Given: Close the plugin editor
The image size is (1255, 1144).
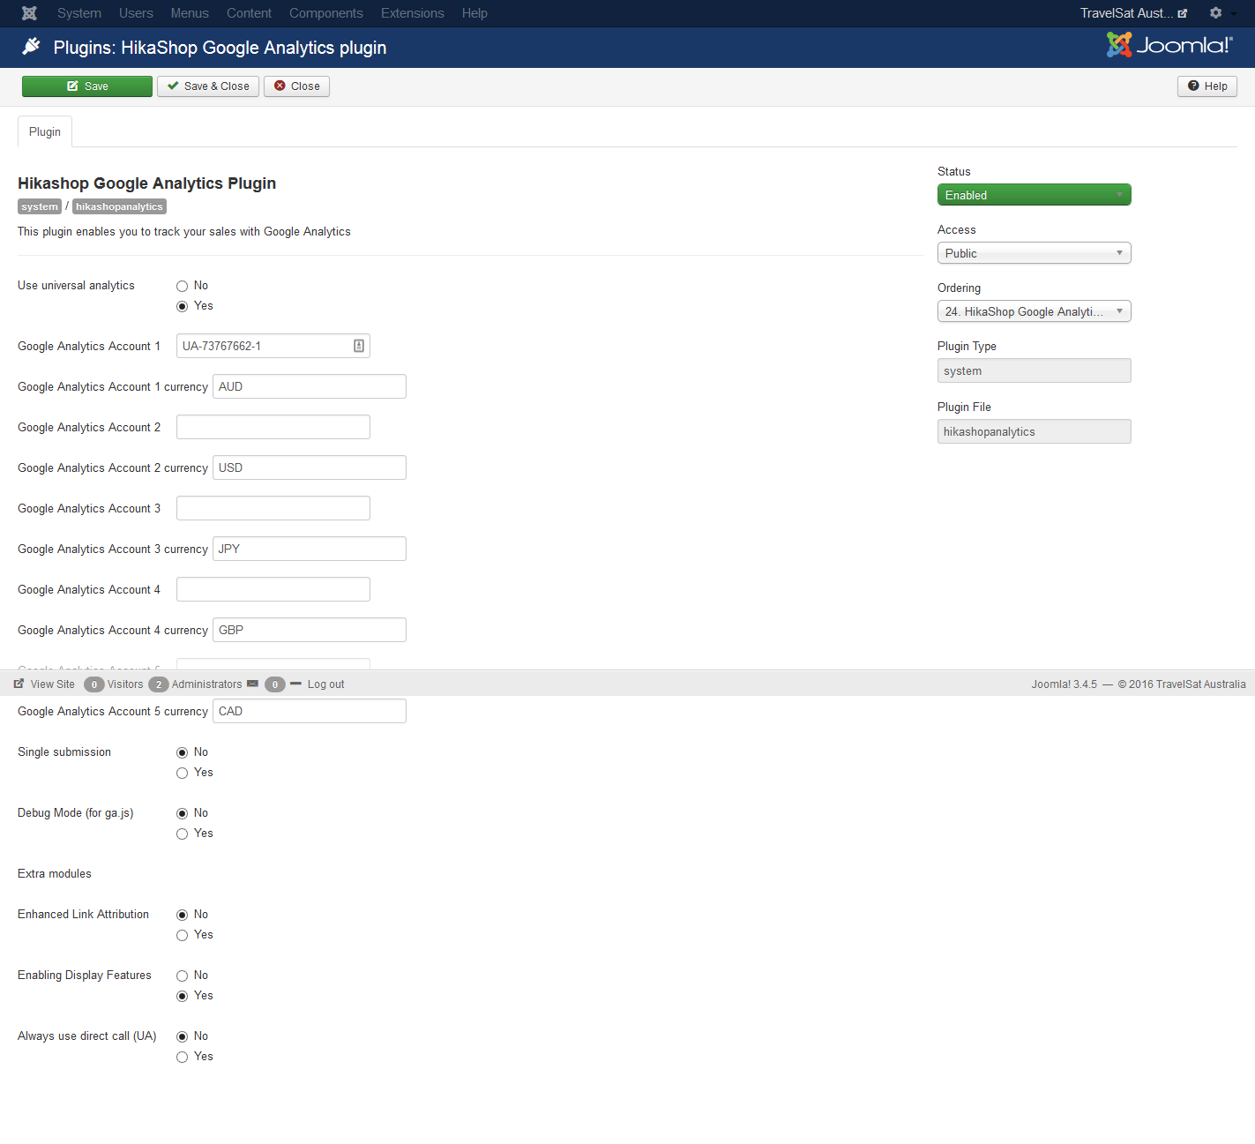Looking at the screenshot, I should 296,86.
